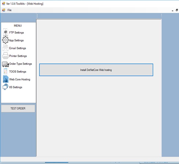Viewport: 179px width, 164px height.
Task: Restore the inner child window
Action: (x=177, y=10)
